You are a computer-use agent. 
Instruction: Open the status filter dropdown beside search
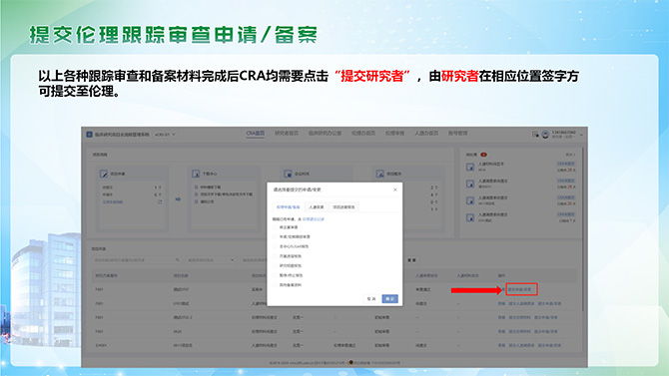pyautogui.click(x=211, y=260)
